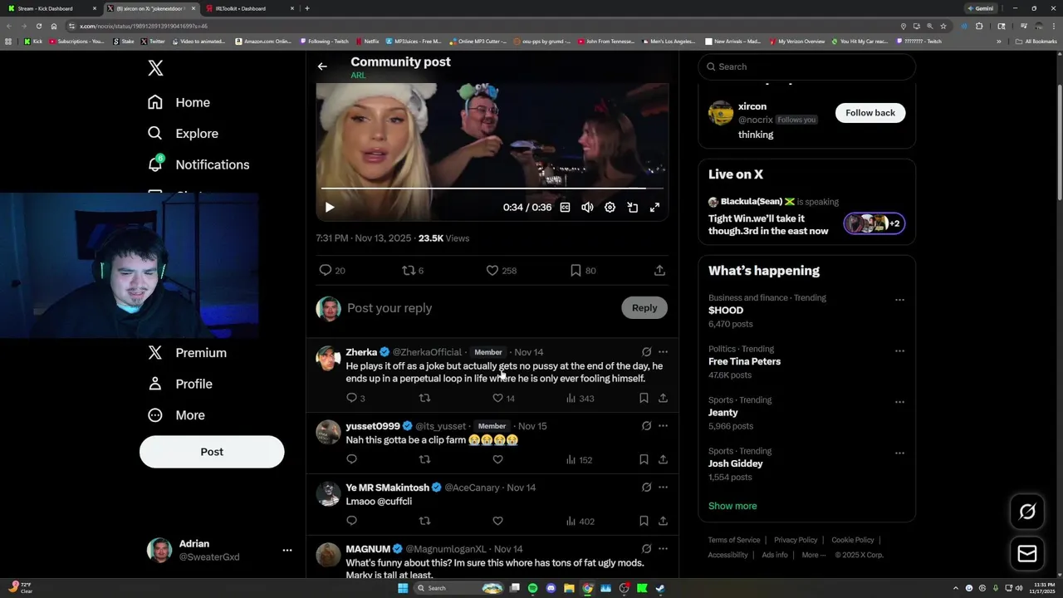Click the Reply button

[x=644, y=308]
